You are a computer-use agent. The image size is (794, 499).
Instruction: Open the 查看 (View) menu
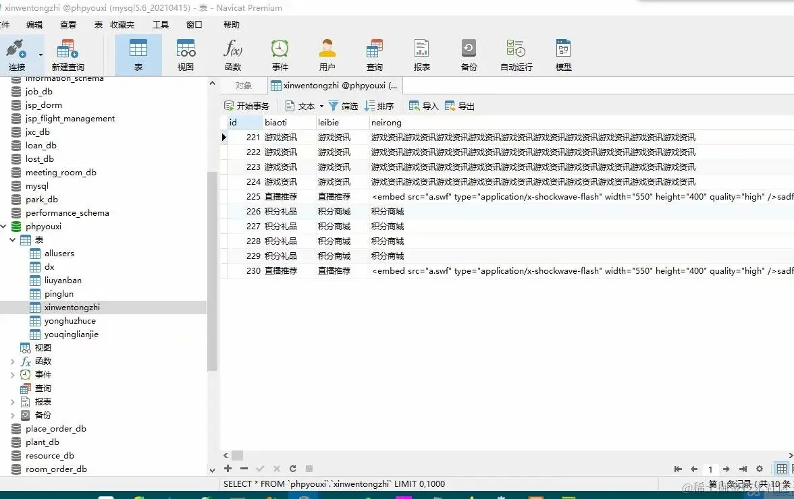click(x=68, y=24)
